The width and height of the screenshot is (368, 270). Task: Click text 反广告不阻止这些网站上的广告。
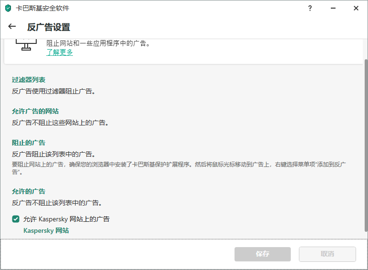[60, 123]
